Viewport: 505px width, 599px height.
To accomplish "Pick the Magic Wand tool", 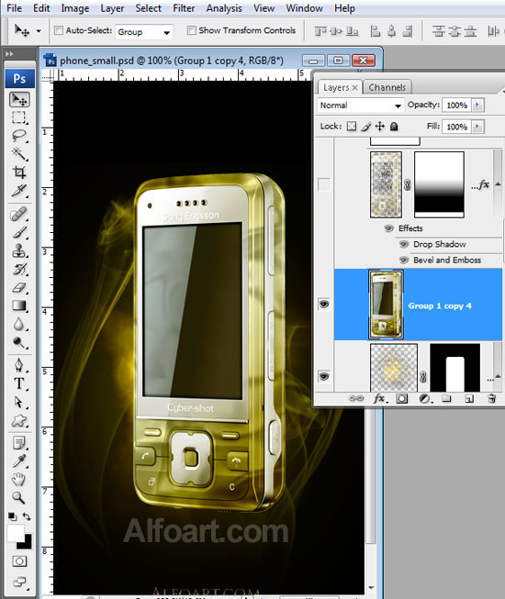I will (x=18, y=154).
